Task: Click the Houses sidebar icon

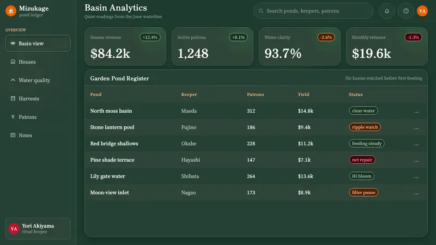Action: click(x=13, y=62)
